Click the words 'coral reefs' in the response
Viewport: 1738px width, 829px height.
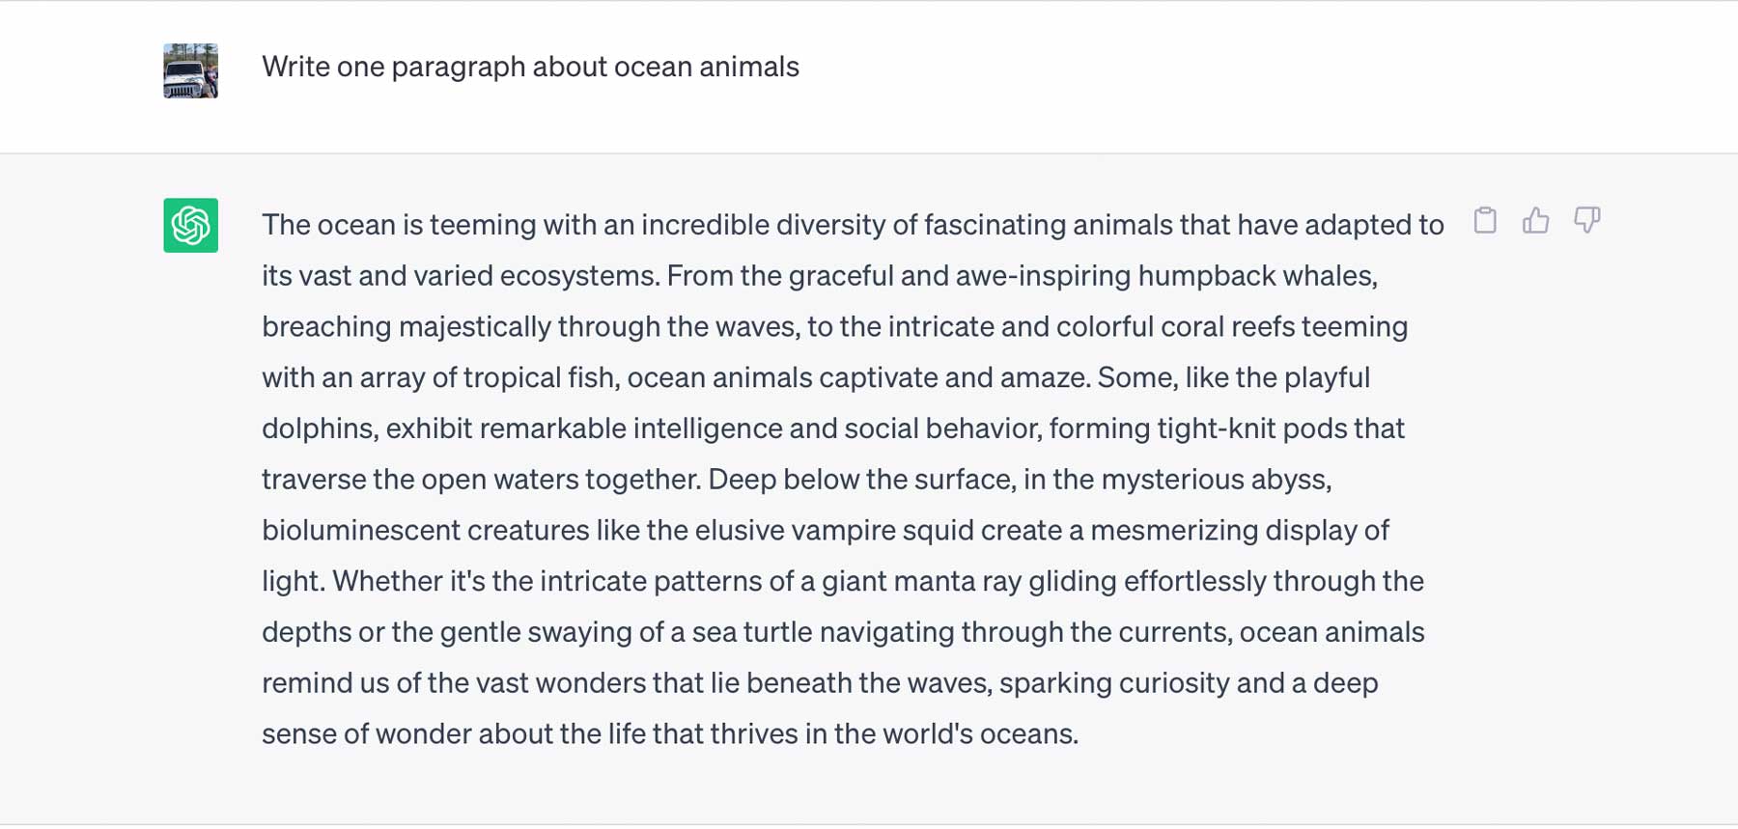(1227, 327)
